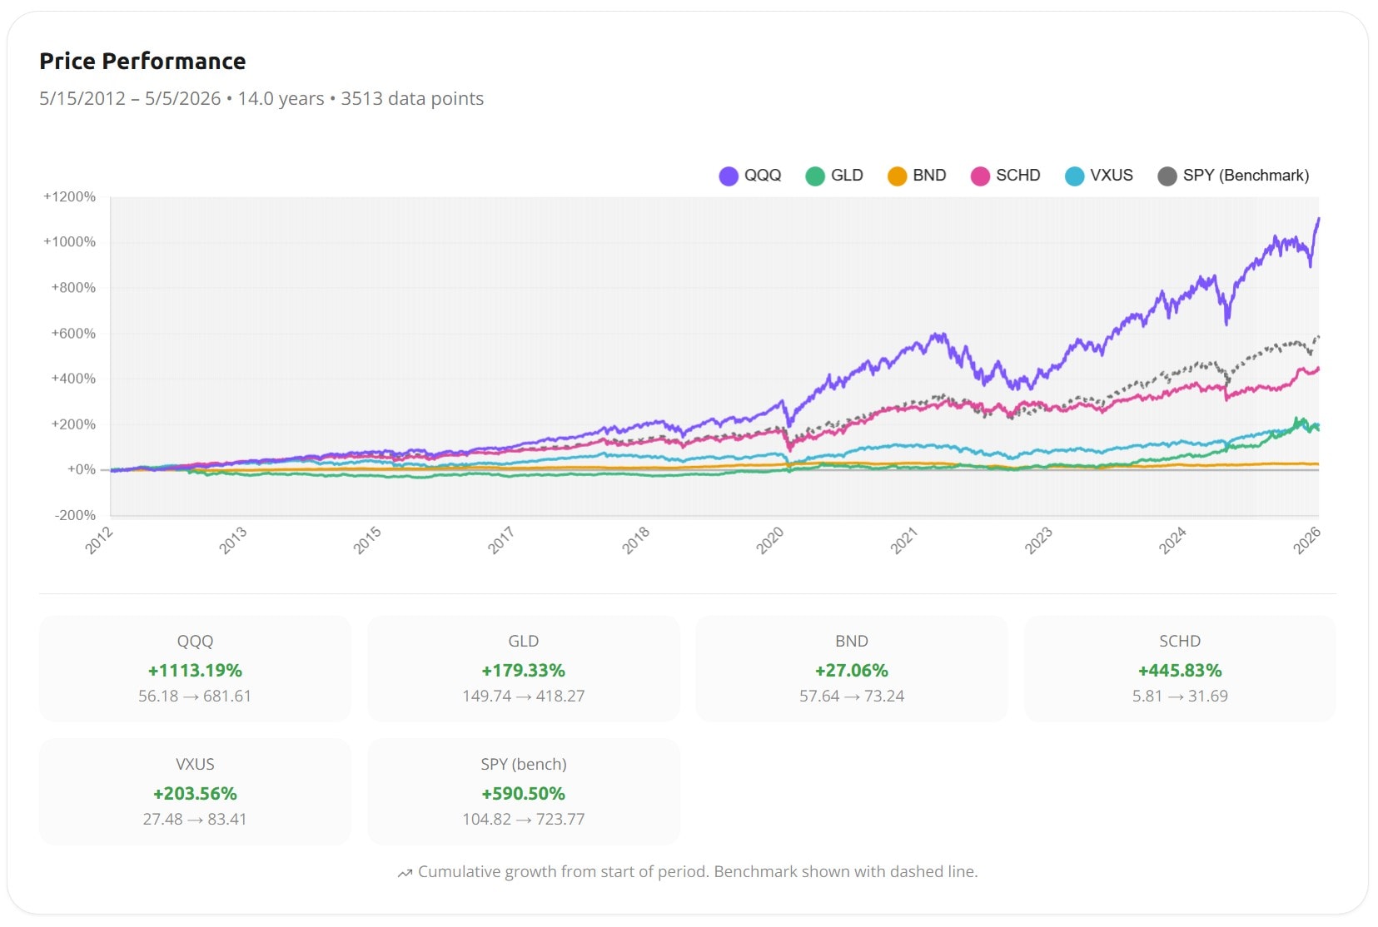Click BND return value +27.06%

(852, 671)
